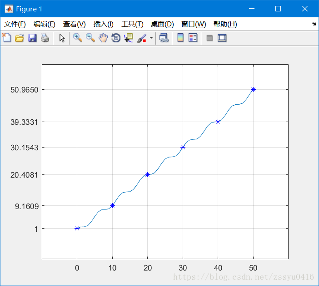Viewport: 319px width, 286px height.
Task: Open the 工具(T) menu
Action: (x=132, y=24)
